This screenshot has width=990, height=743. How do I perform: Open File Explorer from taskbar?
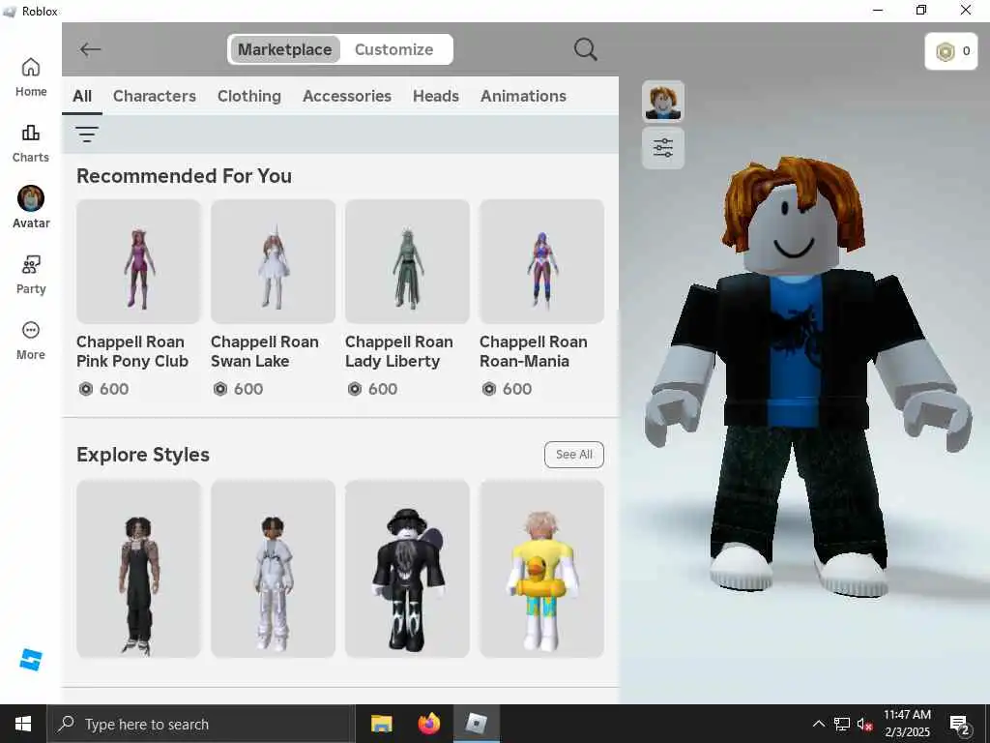tap(381, 724)
